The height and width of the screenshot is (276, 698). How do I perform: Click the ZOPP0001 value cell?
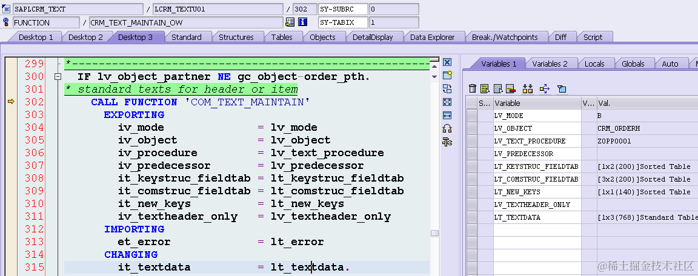coord(647,141)
